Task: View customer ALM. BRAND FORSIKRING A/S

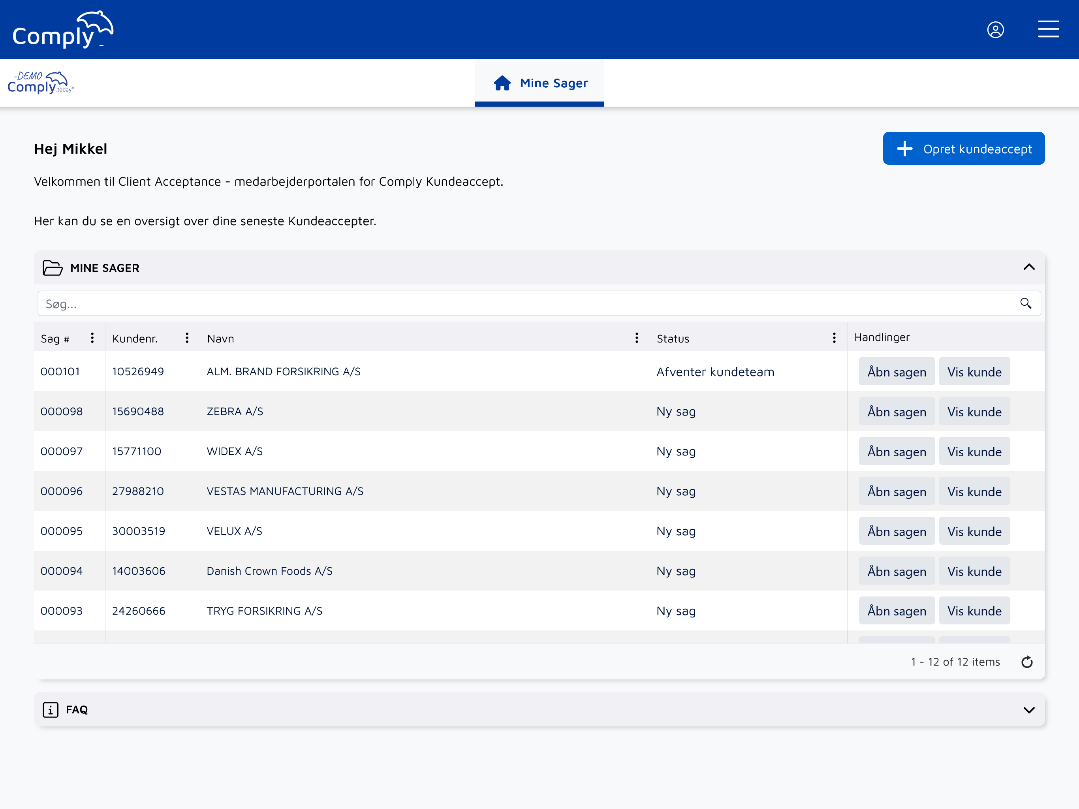Action: (x=974, y=371)
